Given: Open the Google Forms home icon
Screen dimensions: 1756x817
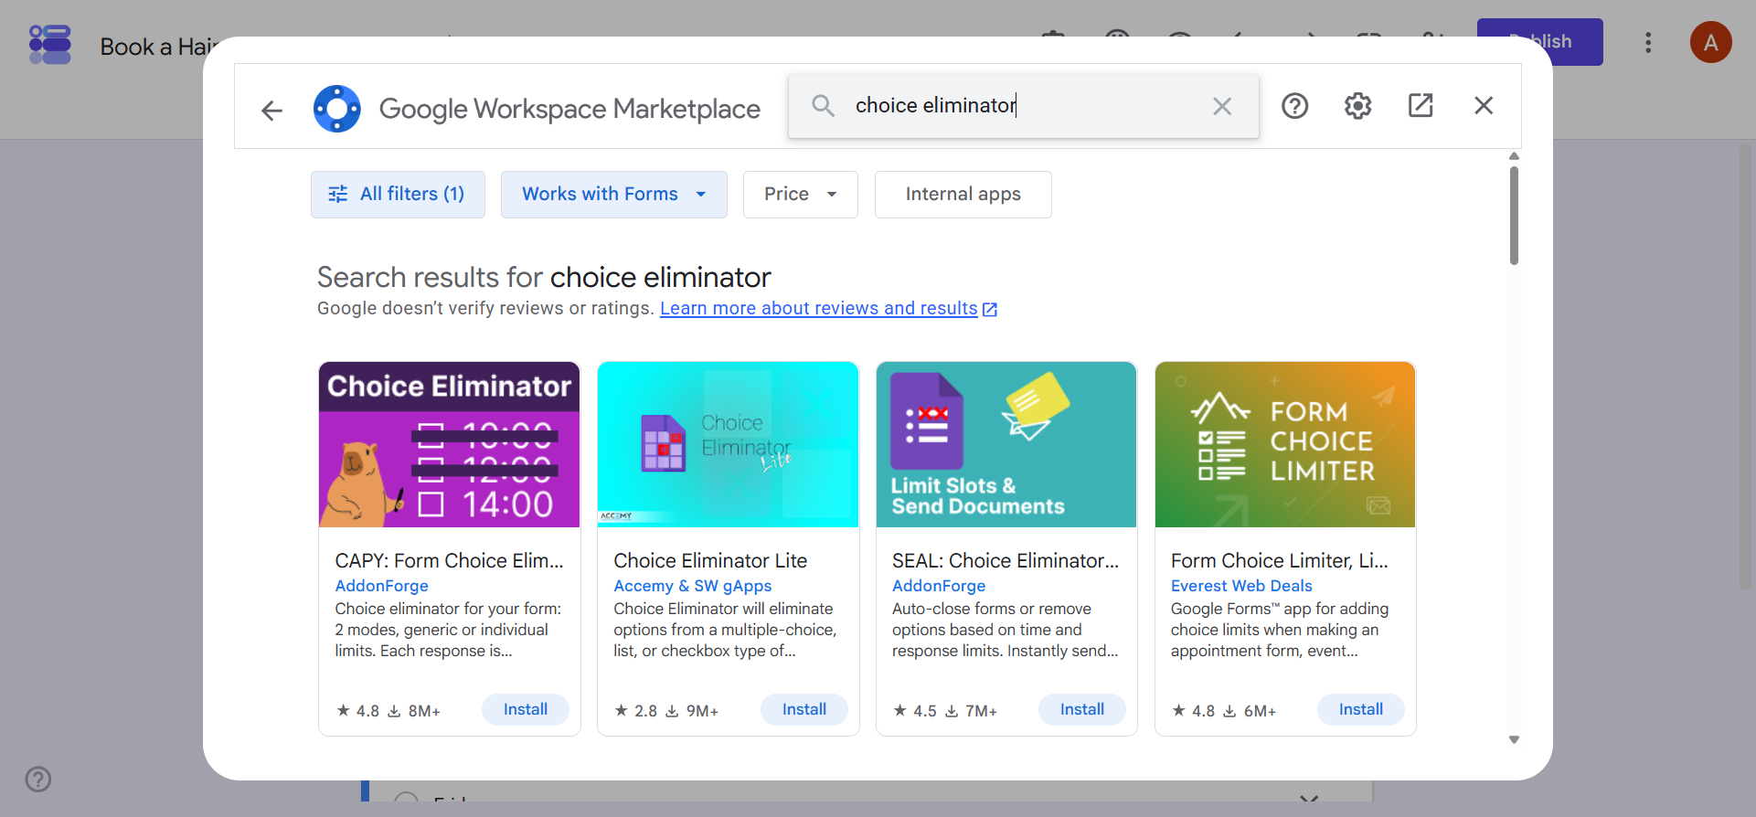Looking at the screenshot, I should pyautogui.click(x=50, y=44).
